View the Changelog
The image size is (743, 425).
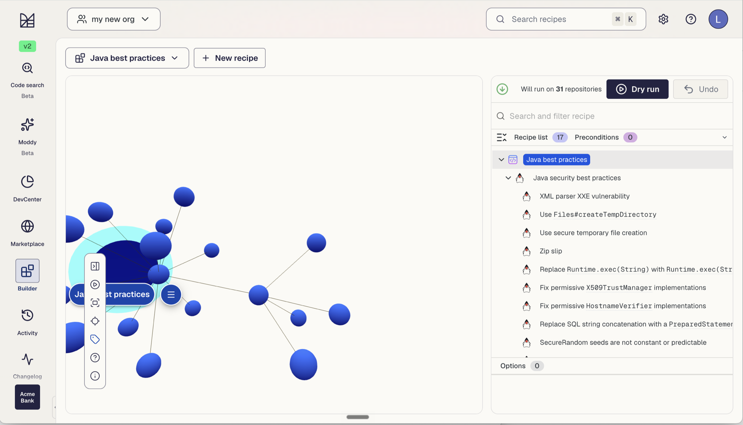[x=27, y=366]
